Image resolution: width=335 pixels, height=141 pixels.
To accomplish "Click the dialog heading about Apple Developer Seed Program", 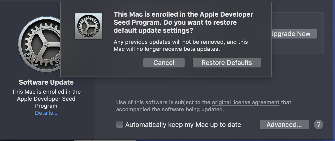I will [183, 22].
